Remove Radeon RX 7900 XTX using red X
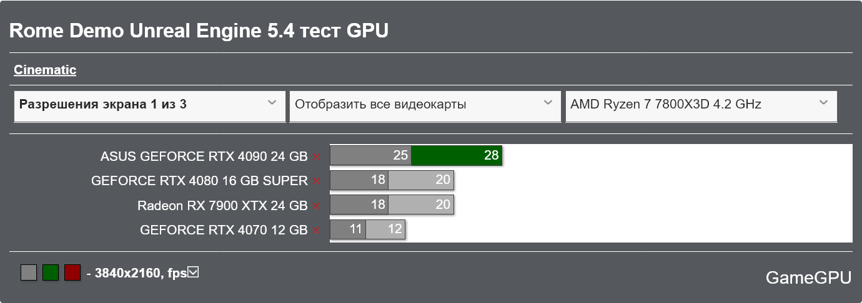Screen dimensions: 862x303 coord(317,206)
